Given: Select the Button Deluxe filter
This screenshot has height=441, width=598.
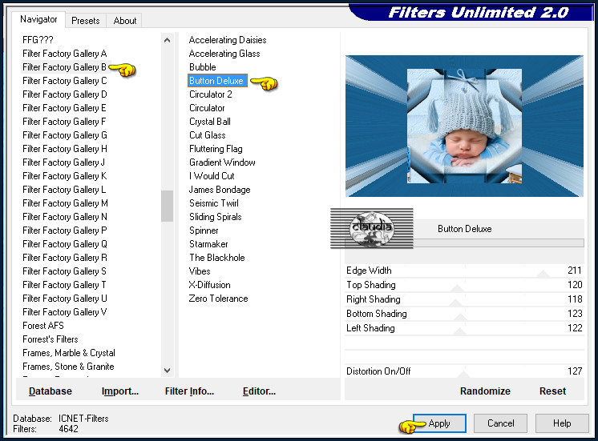Looking at the screenshot, I should click(x=217, y=81).
